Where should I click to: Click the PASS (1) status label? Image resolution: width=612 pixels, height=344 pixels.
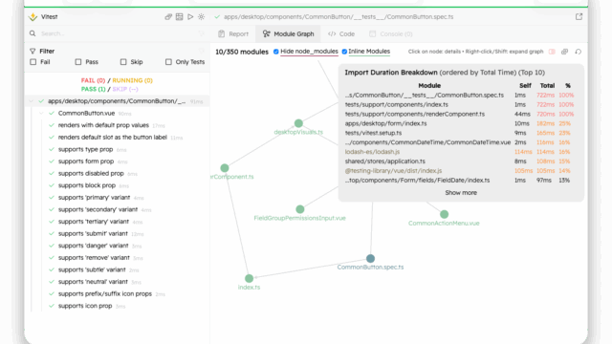(94, 89)
